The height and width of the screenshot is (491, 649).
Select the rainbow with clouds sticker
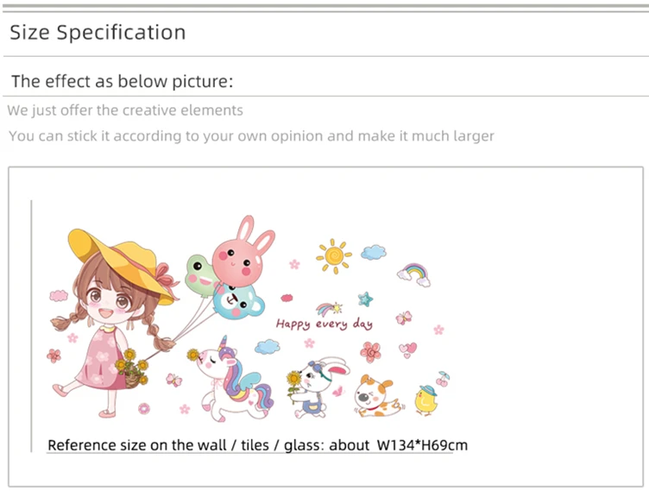pyautogui.click(x=414, y=275)
